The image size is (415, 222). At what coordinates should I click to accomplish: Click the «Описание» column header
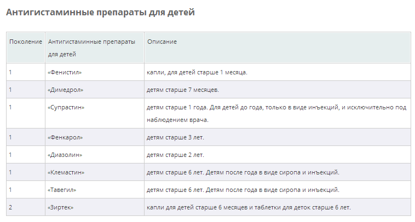(x=162, y=42)
